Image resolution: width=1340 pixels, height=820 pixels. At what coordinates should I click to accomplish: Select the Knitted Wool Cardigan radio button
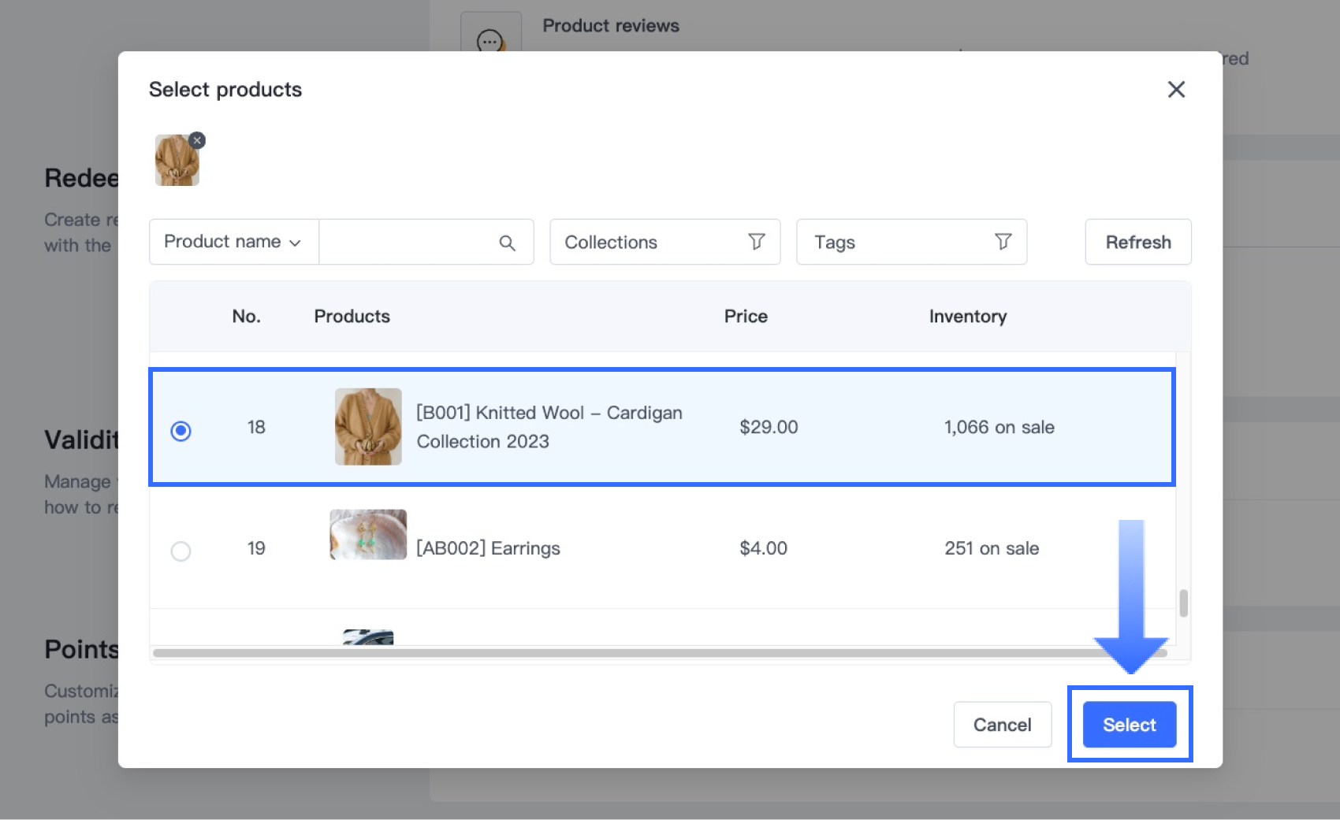pyautogui.click(x=181, y=431)
